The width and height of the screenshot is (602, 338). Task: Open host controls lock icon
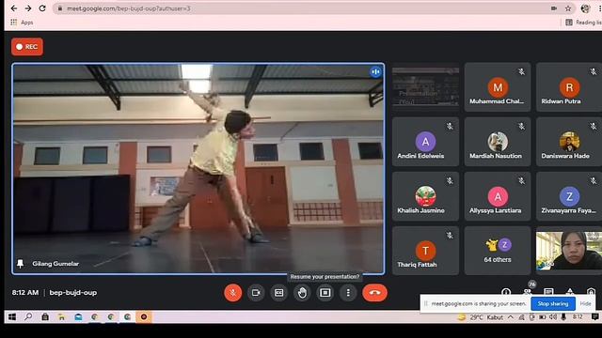coord(592,292)
